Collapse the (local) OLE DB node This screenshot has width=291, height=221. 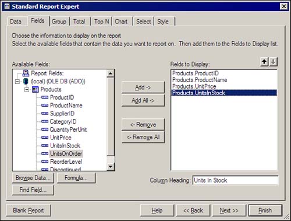point(17,82)
